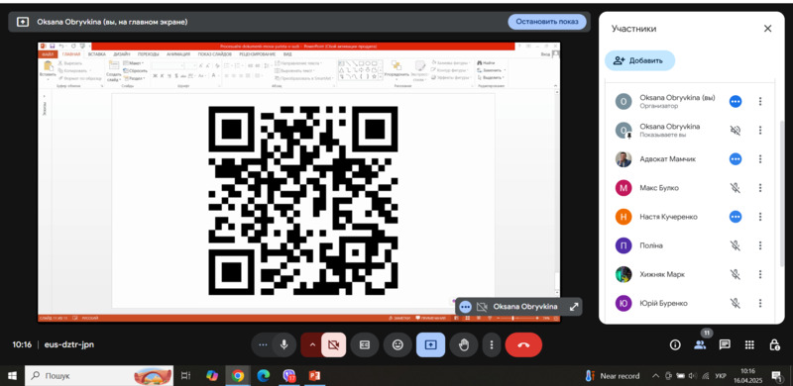
Task: Click the muted audio icon of the presentation tile
Action: click(x=736, y=131)
